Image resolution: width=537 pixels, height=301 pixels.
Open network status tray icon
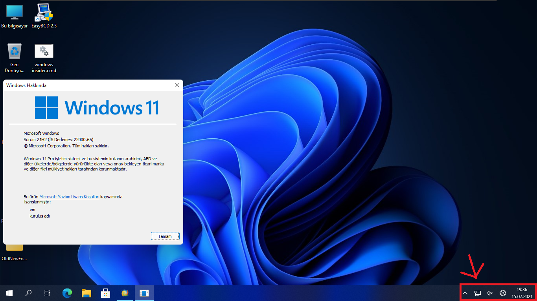pyautogui.click(x=478, y=293)
